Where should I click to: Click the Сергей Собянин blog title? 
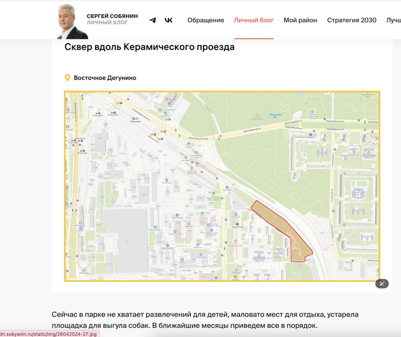click(112, 16)
